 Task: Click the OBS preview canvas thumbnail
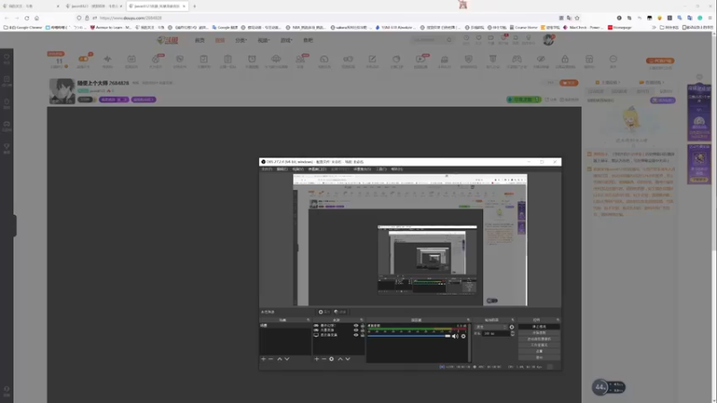coord(410,240)
